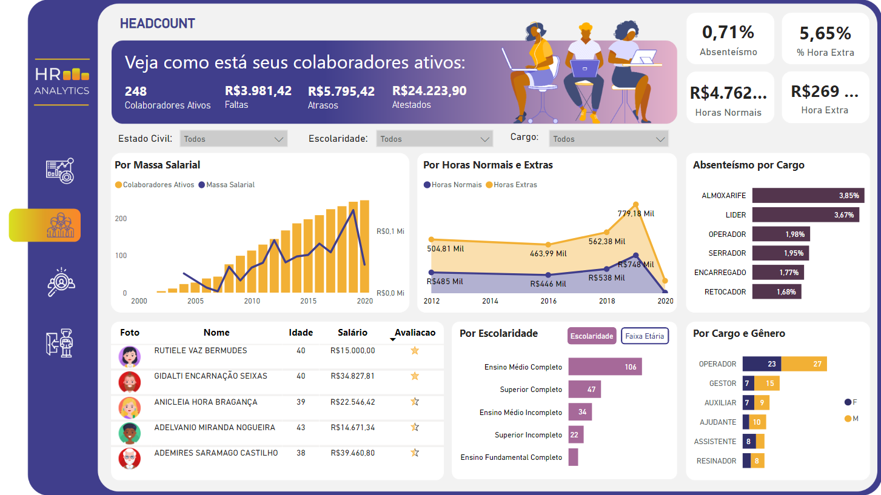Click the star rating for Ademires Saramago Castilho

point(415,452)
